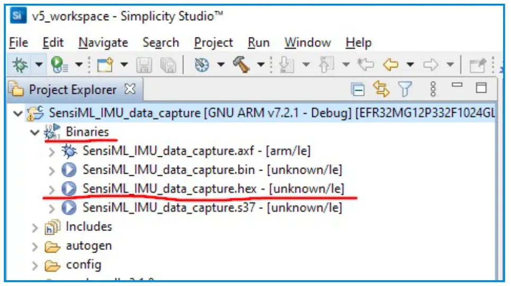Open the Window menu
The width and height of the screenshot is (511, 286).
click(307, 42)
